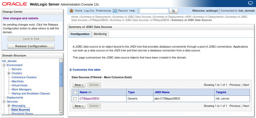This screenshot has width=256, height=118.
Task: Expand the Clusters tree node
Action: 9,73
